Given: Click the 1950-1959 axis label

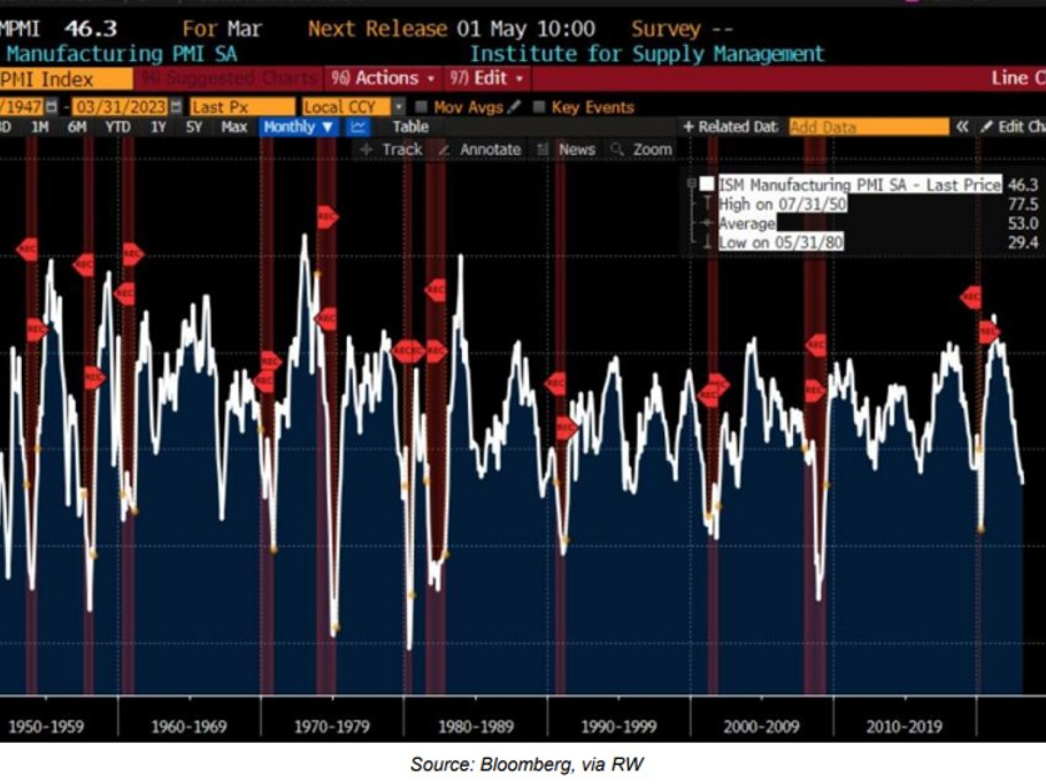Looking at the screenshot, I should tap(47, 727).
